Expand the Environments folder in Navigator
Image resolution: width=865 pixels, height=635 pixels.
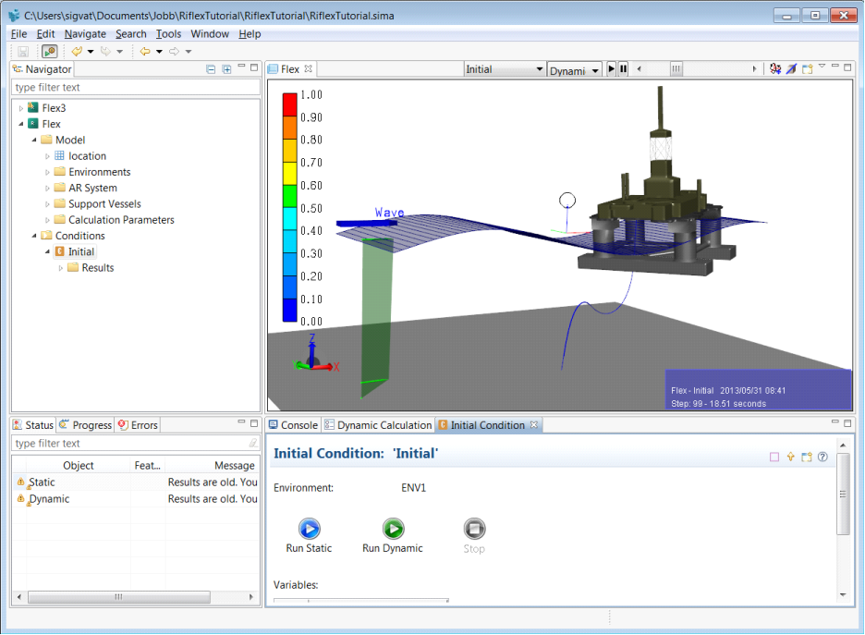(x=48, y=172)
